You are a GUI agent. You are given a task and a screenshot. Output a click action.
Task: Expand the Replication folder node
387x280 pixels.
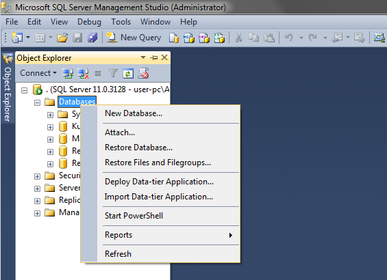[x=37, y=201]
